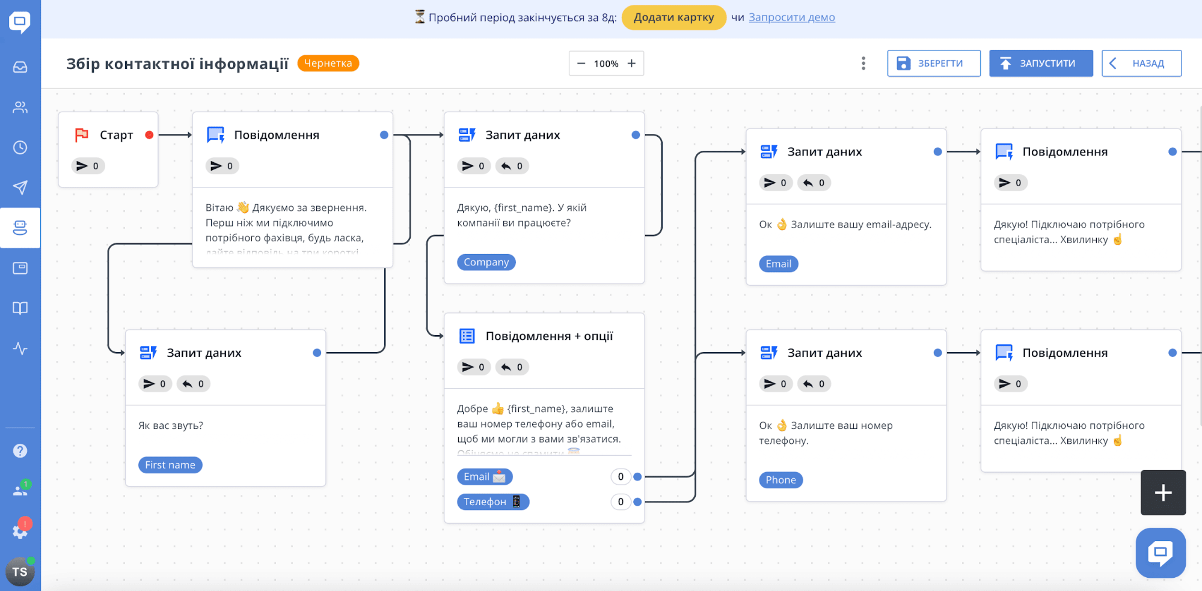Click upper right Повідомлення node message icon
Image resolution: width=1202 pixels, height=591 pixels.
[1004, 152]
